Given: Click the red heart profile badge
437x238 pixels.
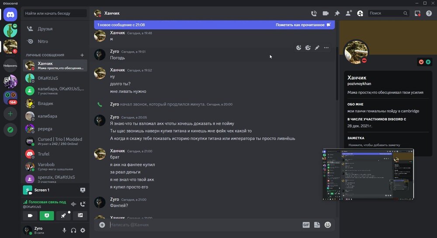Looking at the screenshot, I should point(421,62).
